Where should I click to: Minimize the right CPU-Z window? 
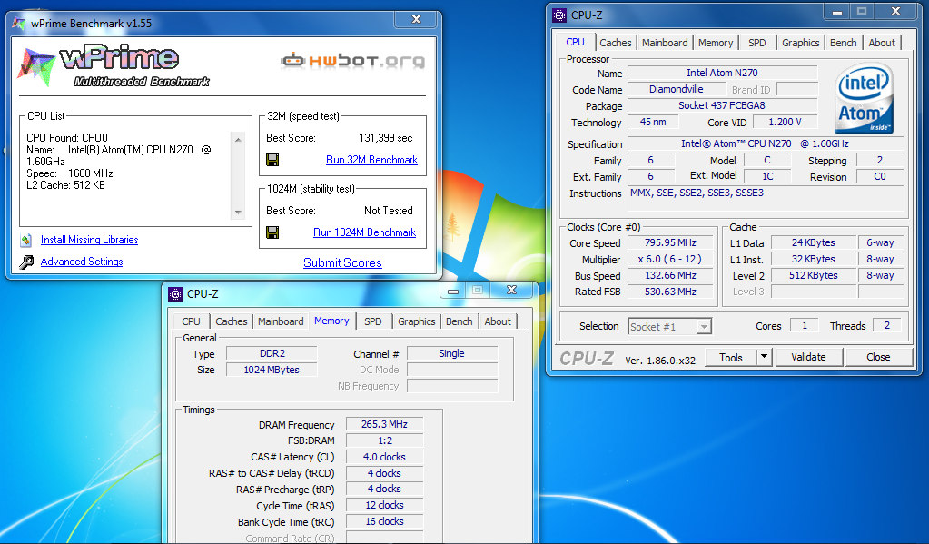pyautogui.click(x=836, y=12)
